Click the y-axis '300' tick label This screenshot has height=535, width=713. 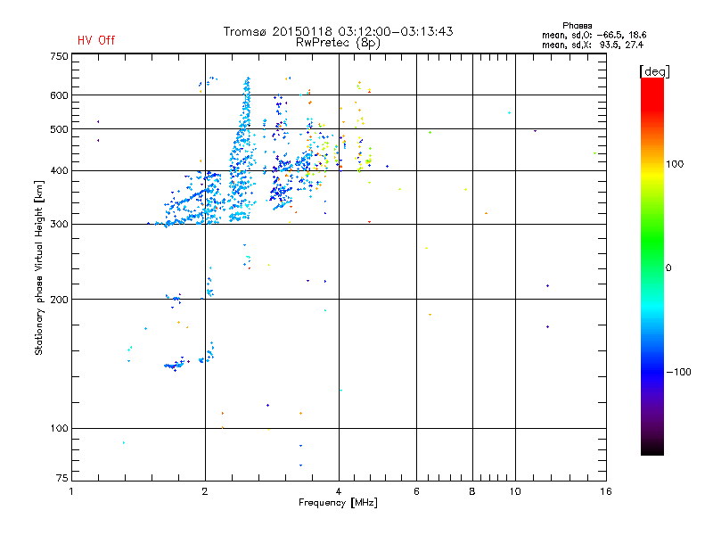click(59, 225)
